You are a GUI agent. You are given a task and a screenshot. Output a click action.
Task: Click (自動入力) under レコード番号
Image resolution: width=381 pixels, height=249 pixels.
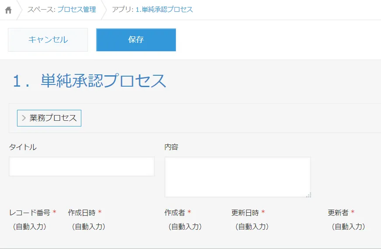point(30,227)
